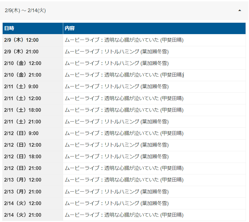Image resolution: width=249 pixels, height=222 pixels.
Task: Click the content cell for 2/14 21:00
Action: click(154, 215)
